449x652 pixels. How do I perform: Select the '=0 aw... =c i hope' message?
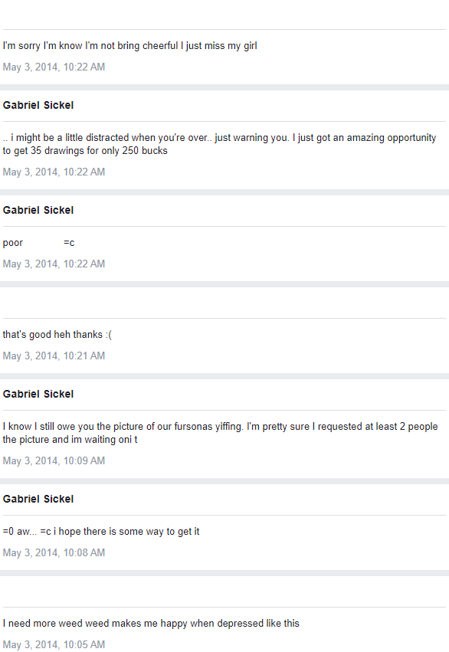101,532
